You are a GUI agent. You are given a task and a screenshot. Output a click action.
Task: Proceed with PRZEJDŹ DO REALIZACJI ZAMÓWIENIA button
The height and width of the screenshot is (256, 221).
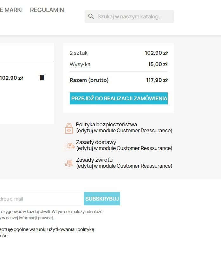pyautogui.click(x=119, y=98)
